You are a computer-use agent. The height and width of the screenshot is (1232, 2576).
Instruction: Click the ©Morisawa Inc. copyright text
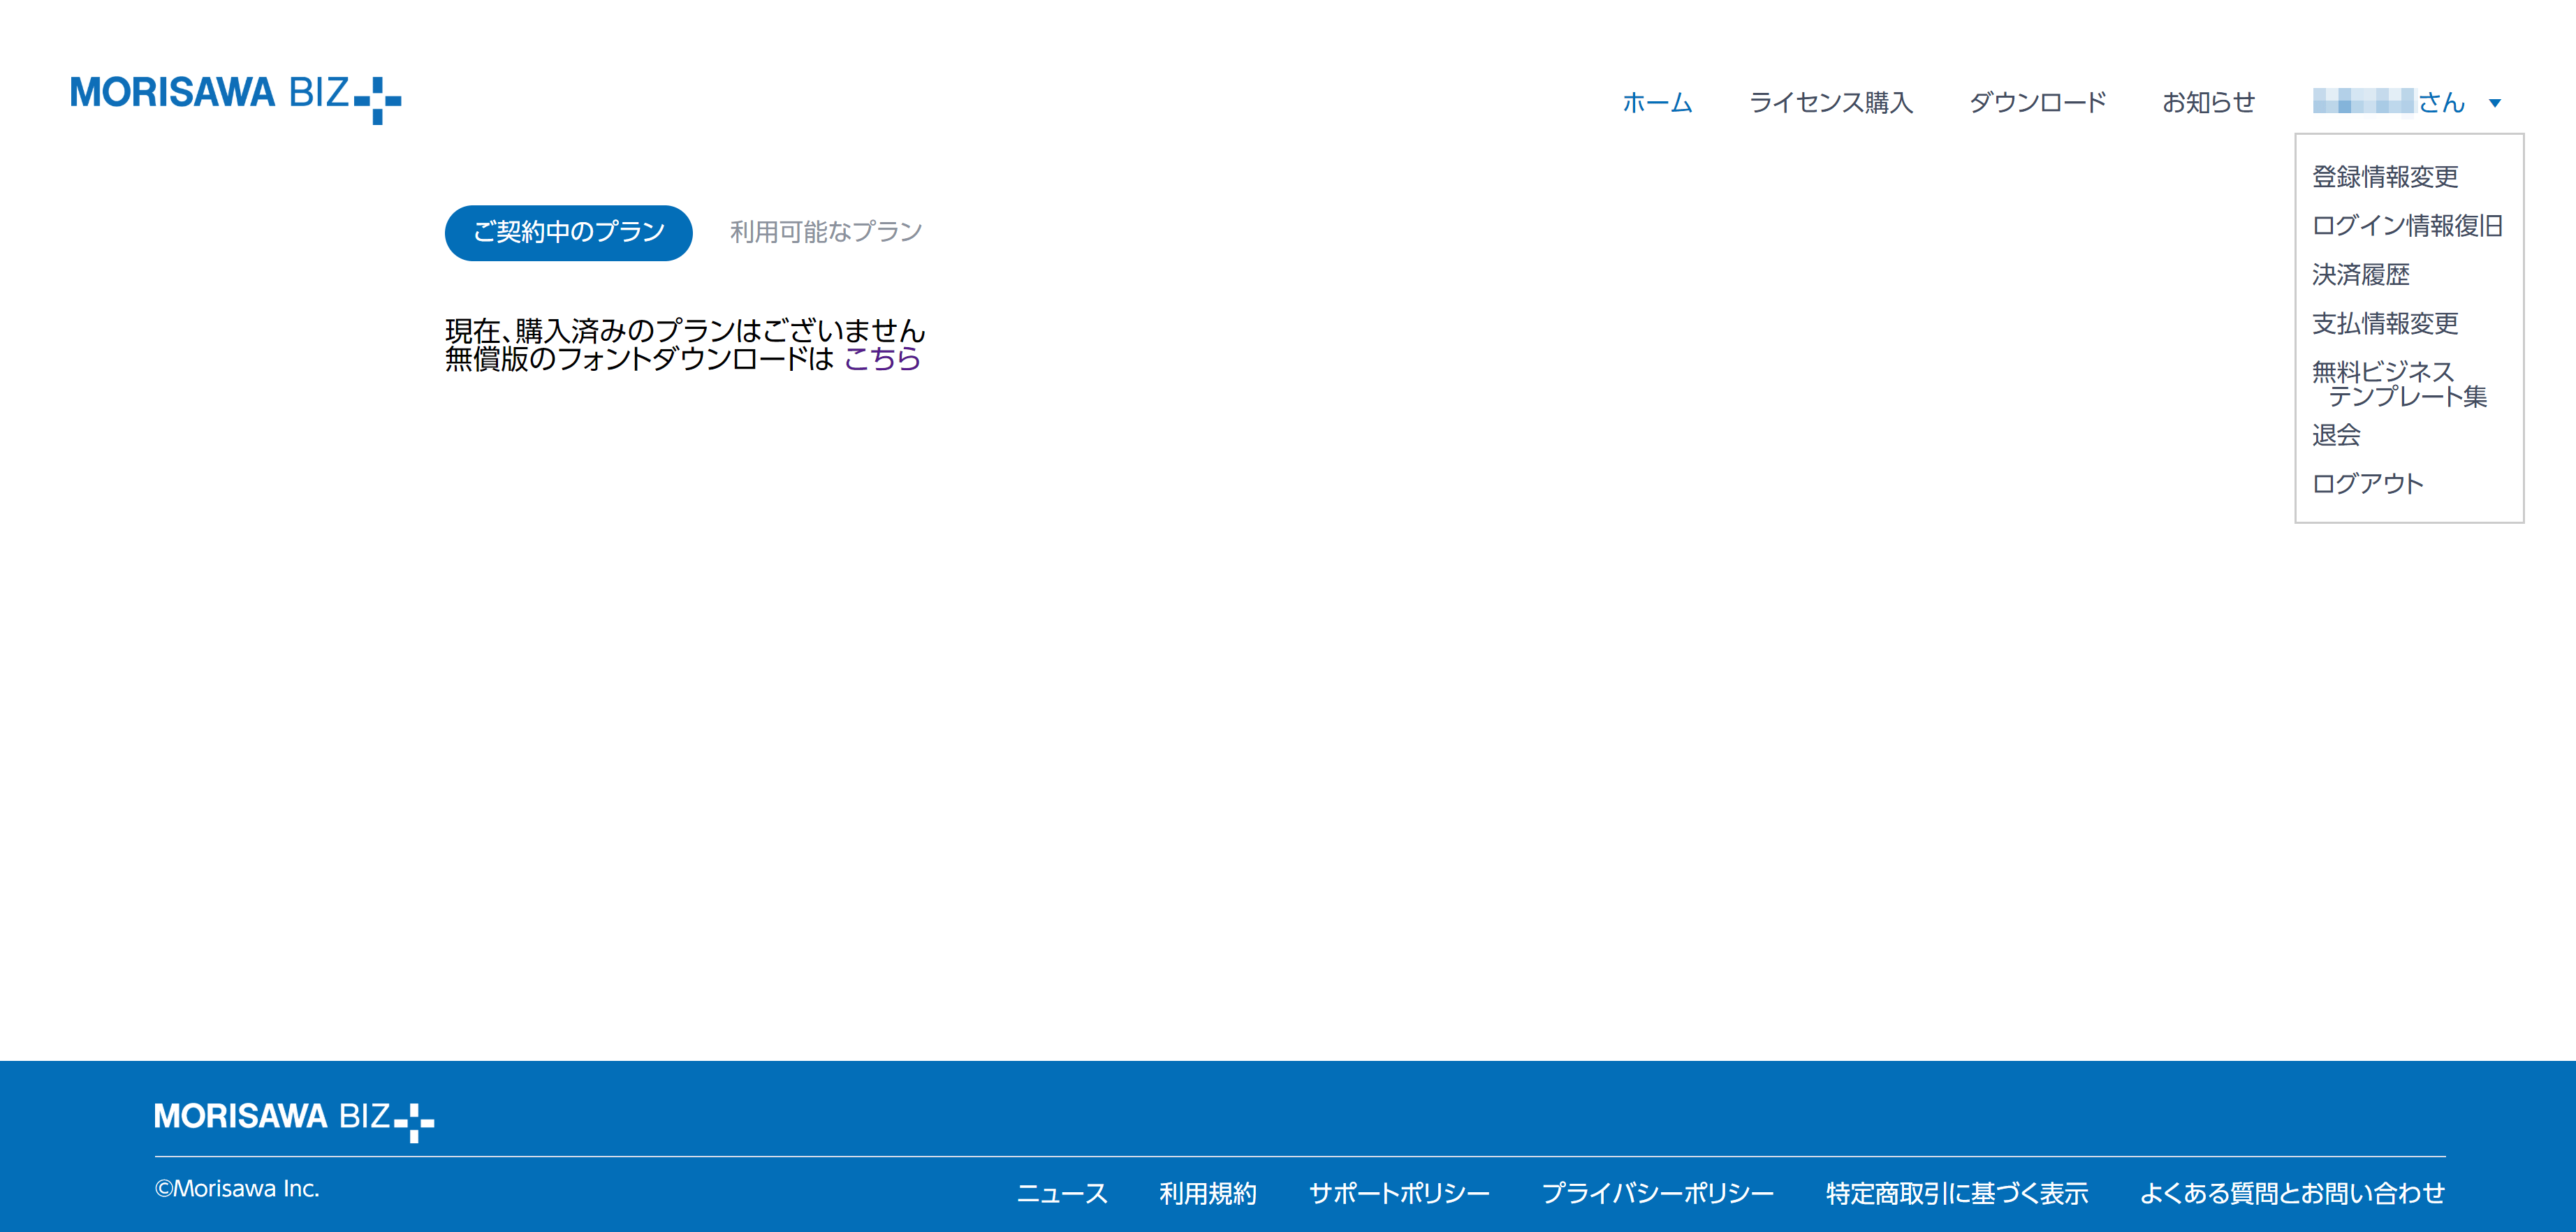(x=237, y=1189)
